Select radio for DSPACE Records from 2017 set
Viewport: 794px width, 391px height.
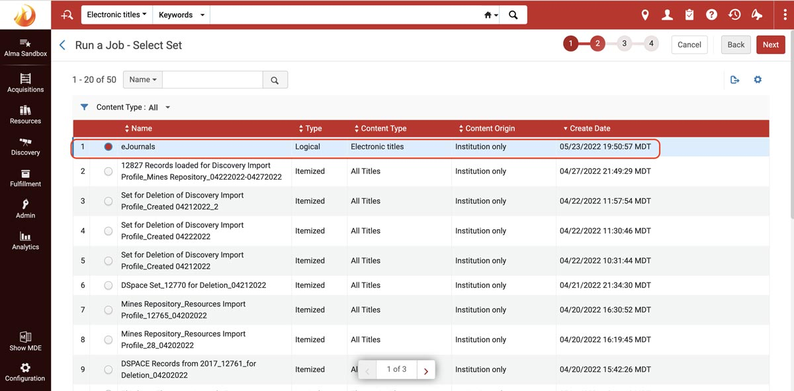(x=109, y=369)
